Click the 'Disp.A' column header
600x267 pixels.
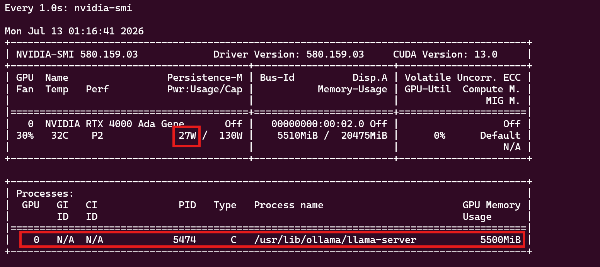click(370, 78)
